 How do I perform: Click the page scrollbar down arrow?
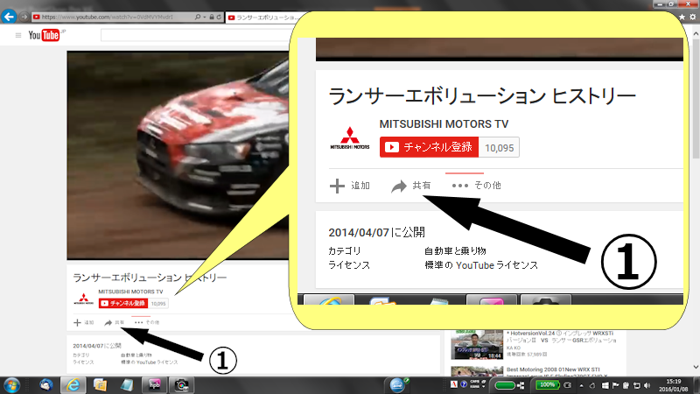click(x=696, y=367)
